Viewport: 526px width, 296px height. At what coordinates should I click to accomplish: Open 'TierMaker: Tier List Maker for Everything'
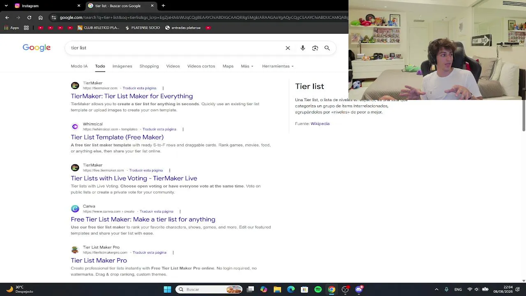point(131,96)
